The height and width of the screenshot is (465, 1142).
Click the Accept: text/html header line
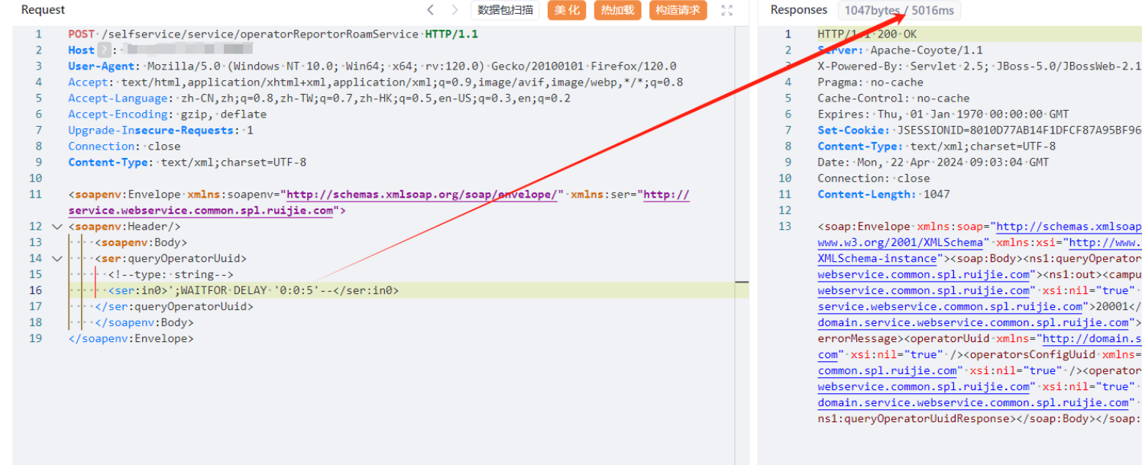coord(375,82)
